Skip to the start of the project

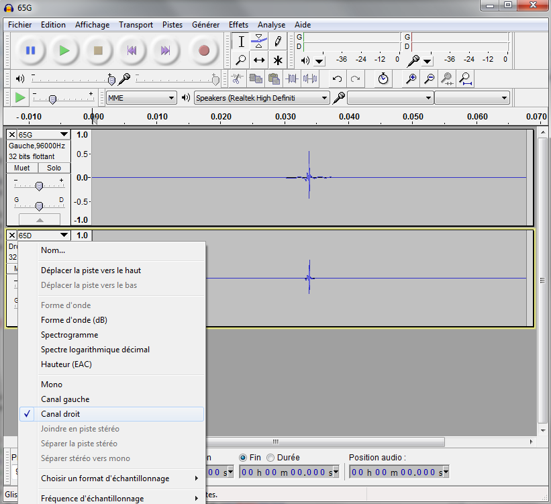pyautogui.click(x=132, y=50)
